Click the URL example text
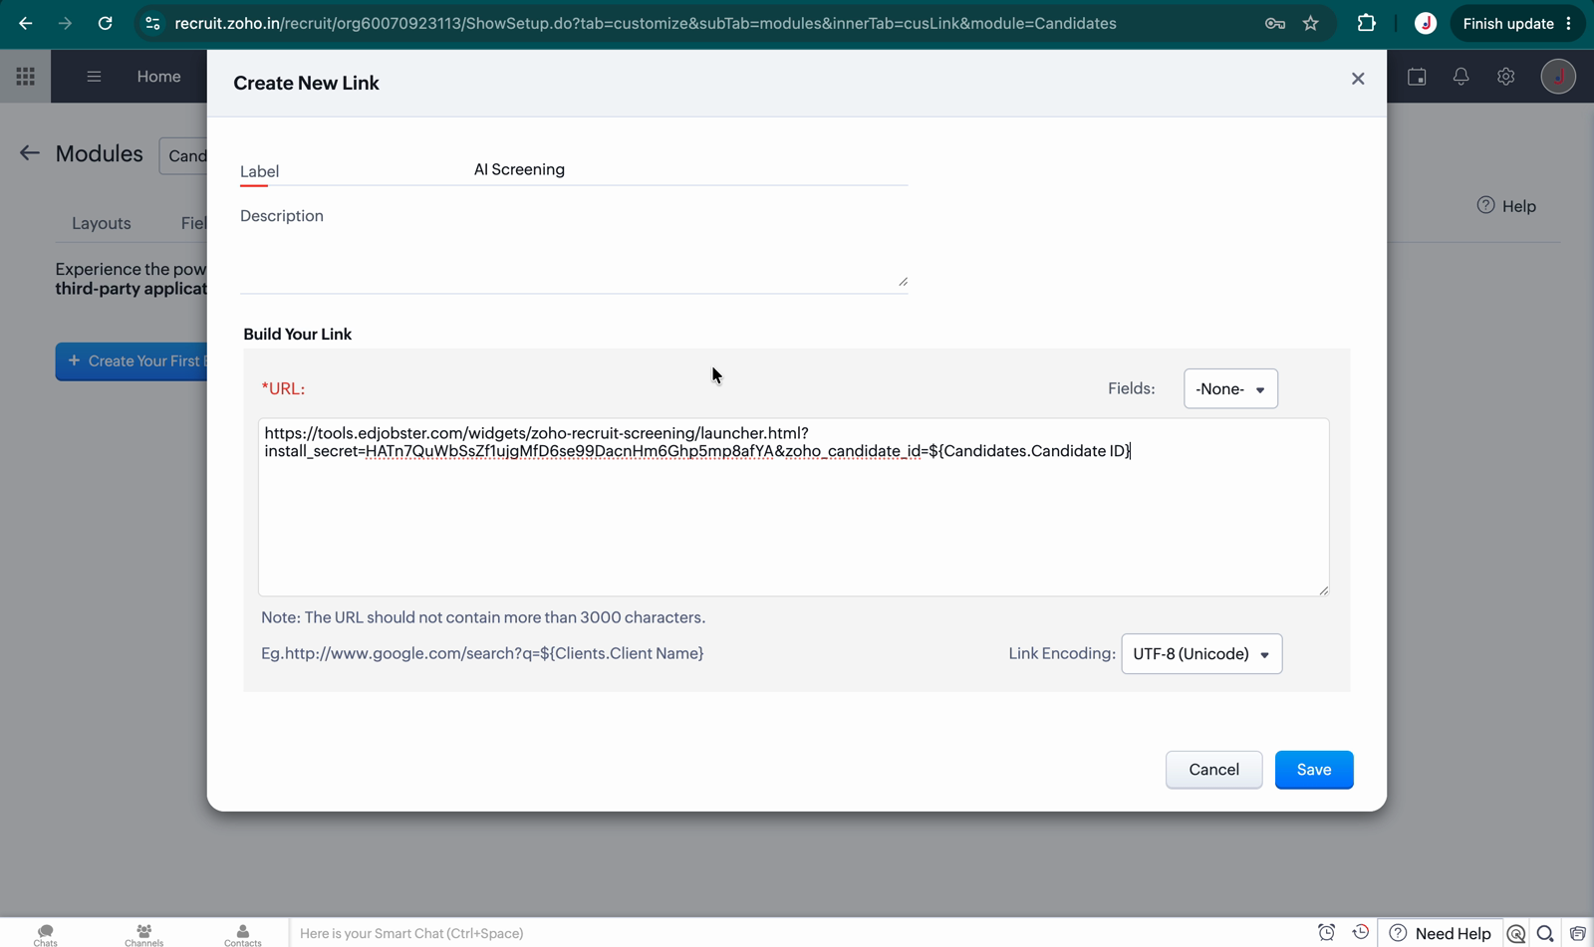 (x=482, y=653)
